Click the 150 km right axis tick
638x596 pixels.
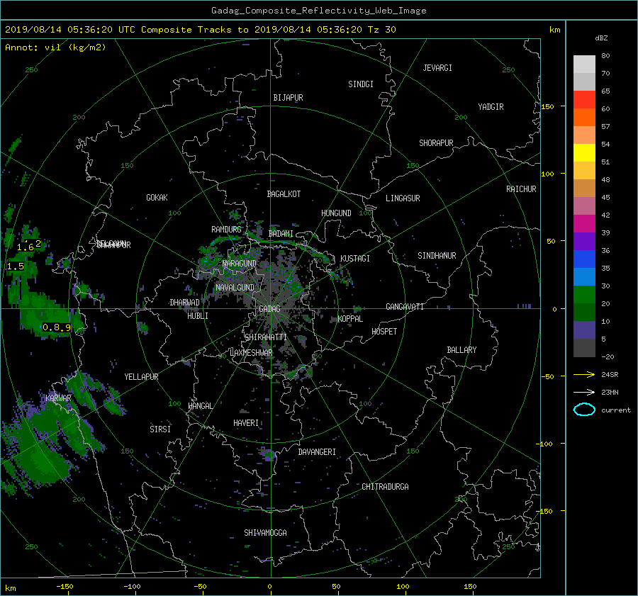[x=548, y=106]
